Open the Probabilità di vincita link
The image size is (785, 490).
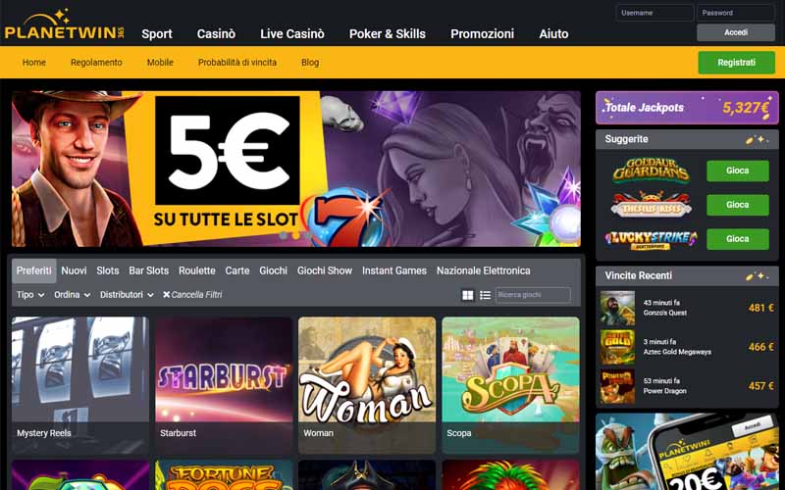coord(237,63)
